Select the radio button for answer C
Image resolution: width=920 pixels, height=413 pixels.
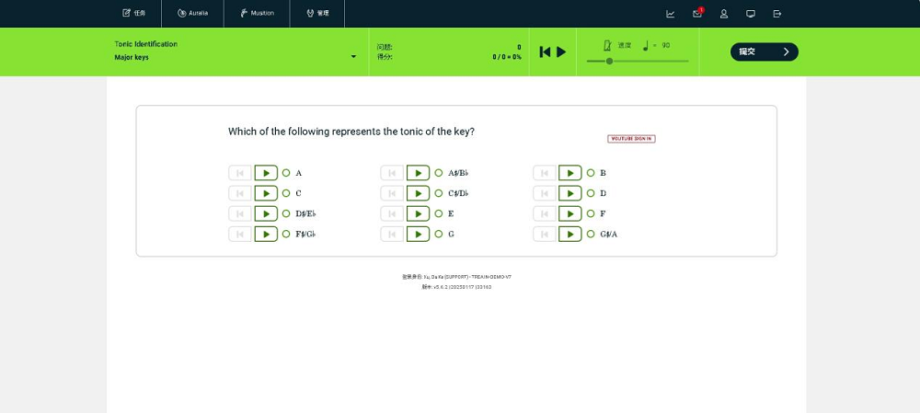[x=286, y=193]
